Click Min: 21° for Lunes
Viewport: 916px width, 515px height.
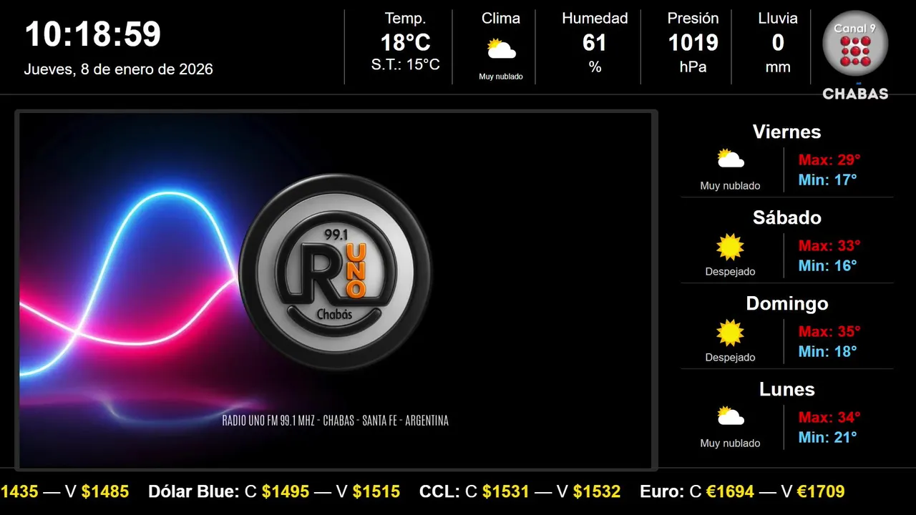(828, 437)
